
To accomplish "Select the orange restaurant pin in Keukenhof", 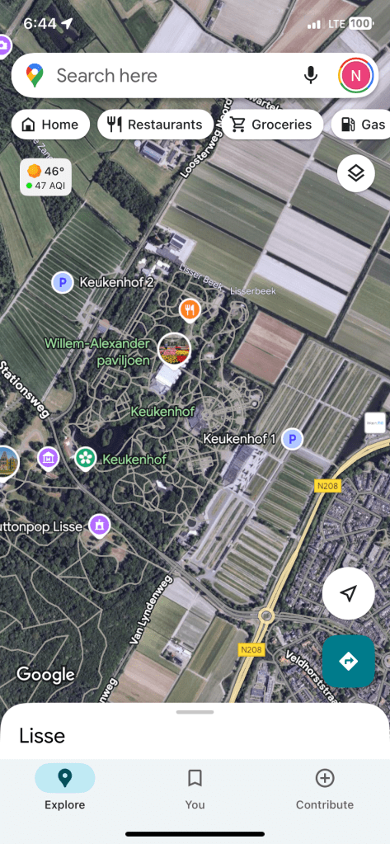I will 190,310.
